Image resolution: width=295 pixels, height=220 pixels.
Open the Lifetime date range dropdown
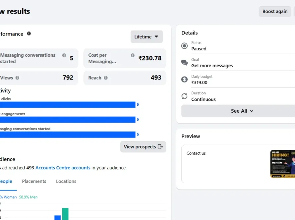pos(147,37)
